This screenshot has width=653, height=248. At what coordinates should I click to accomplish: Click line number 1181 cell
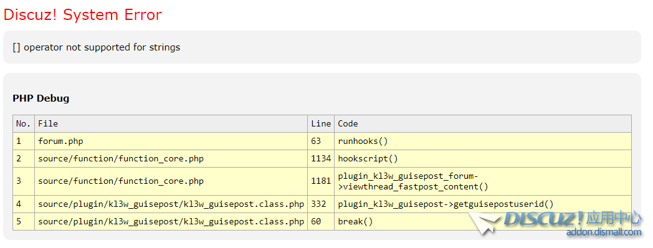[x=321, y=181]
